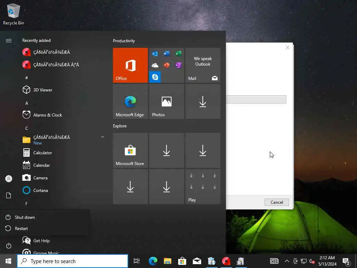This screenshot has width=357, height=268.
Task: Click the Productivity group header
Action: point(124,41)
